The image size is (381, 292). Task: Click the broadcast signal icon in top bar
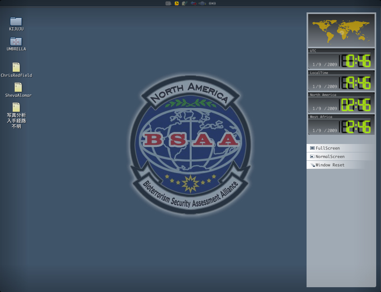pyautogui.click(x=213, y=3)
